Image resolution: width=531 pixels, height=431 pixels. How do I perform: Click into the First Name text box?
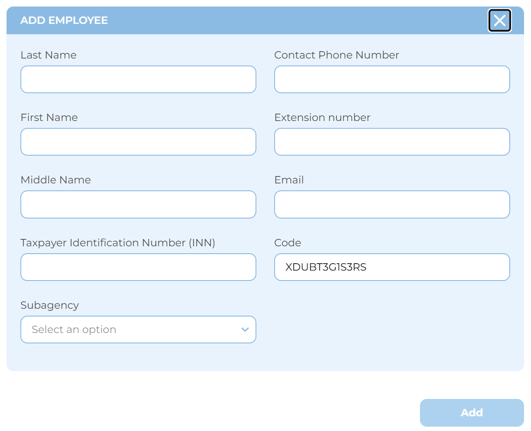point(138,142)
